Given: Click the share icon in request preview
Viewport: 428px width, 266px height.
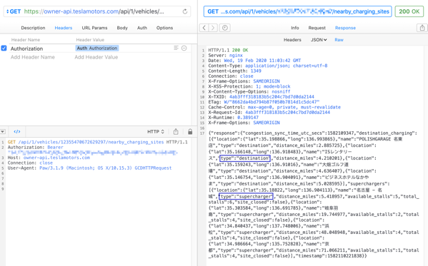Looking at the screenshot, I should pyautogui.click(x=176, y=132).
